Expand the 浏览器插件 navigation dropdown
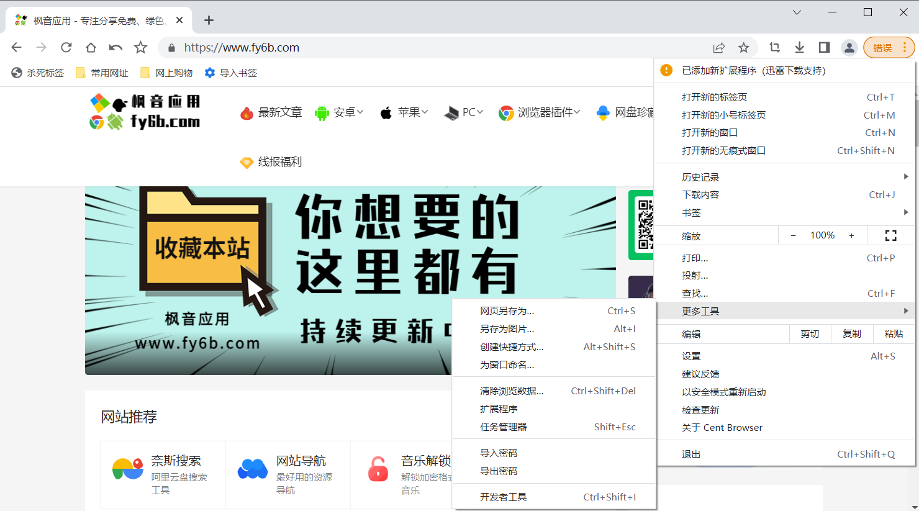The image size is (919, 511). click(x=540, y=112)
